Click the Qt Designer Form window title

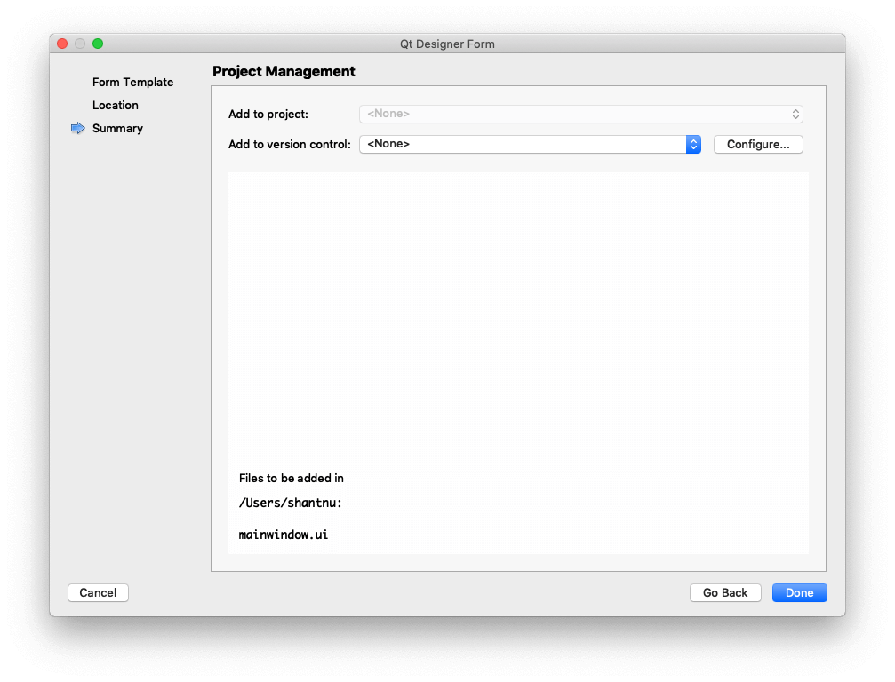[x=447, y=44]
